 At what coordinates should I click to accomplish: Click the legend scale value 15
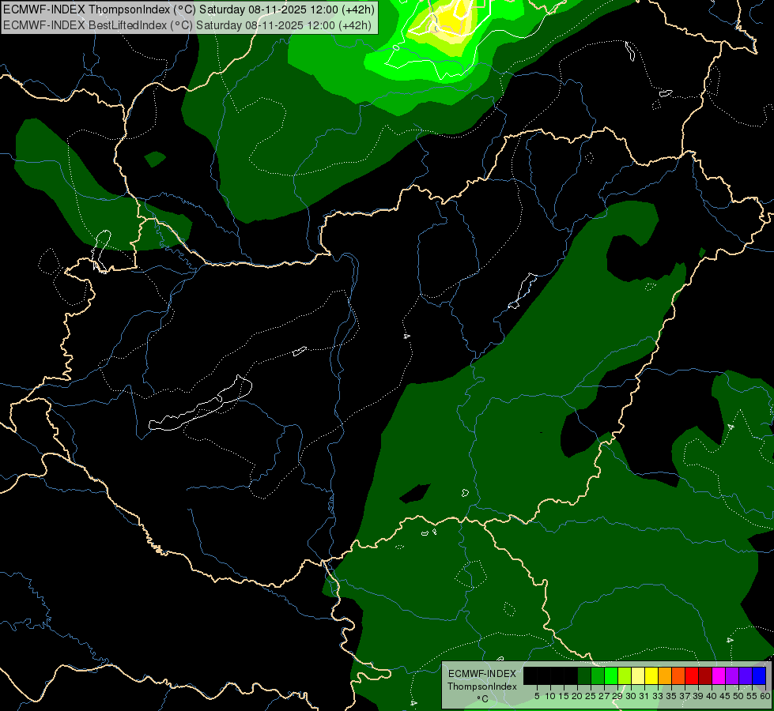[564, 696]
